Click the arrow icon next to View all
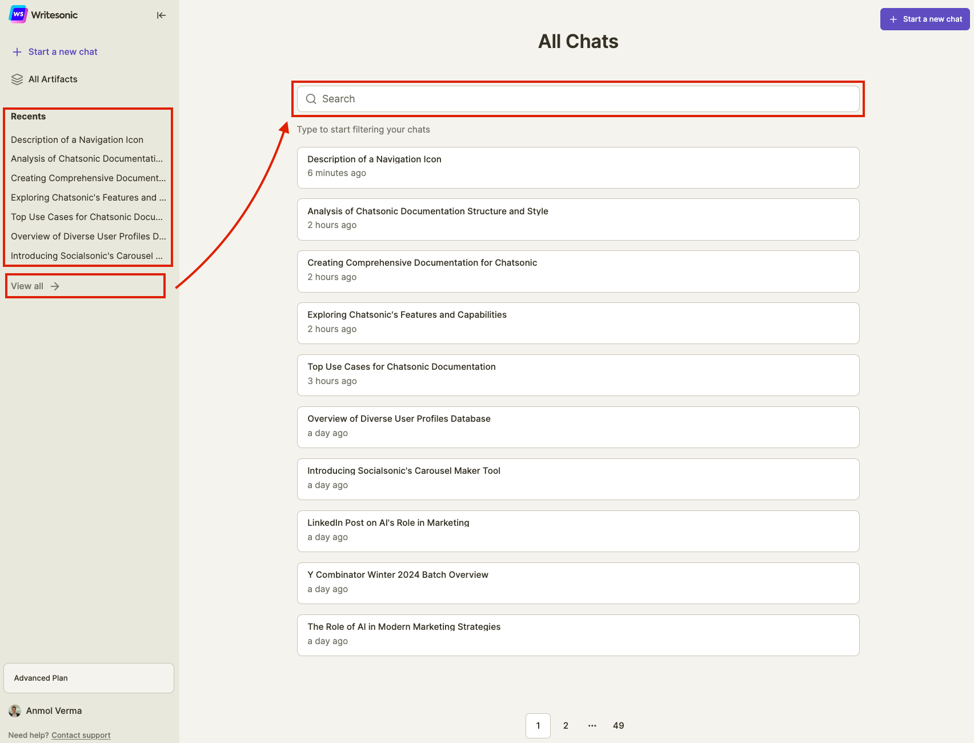Screen dimensions: 974x743 pos(55,286)
